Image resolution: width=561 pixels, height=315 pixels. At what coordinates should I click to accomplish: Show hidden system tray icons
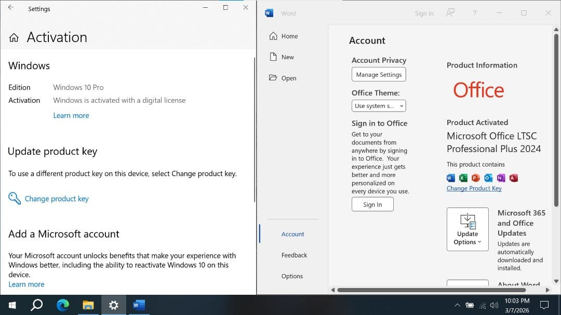pos(457,305)
